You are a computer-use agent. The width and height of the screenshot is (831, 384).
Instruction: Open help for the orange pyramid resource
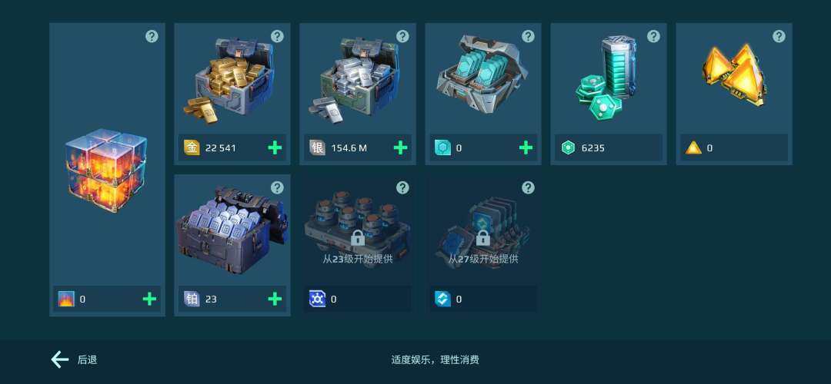pos(779,36)
